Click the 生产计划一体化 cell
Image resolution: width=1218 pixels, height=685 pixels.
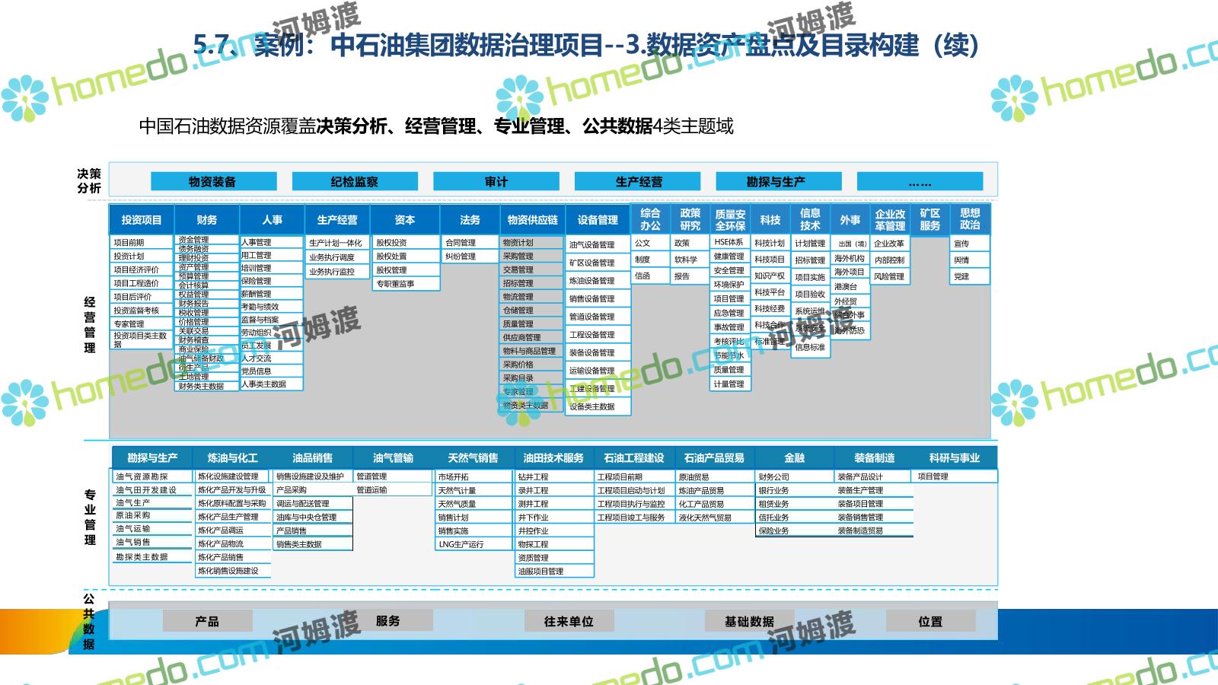point(336,243)
